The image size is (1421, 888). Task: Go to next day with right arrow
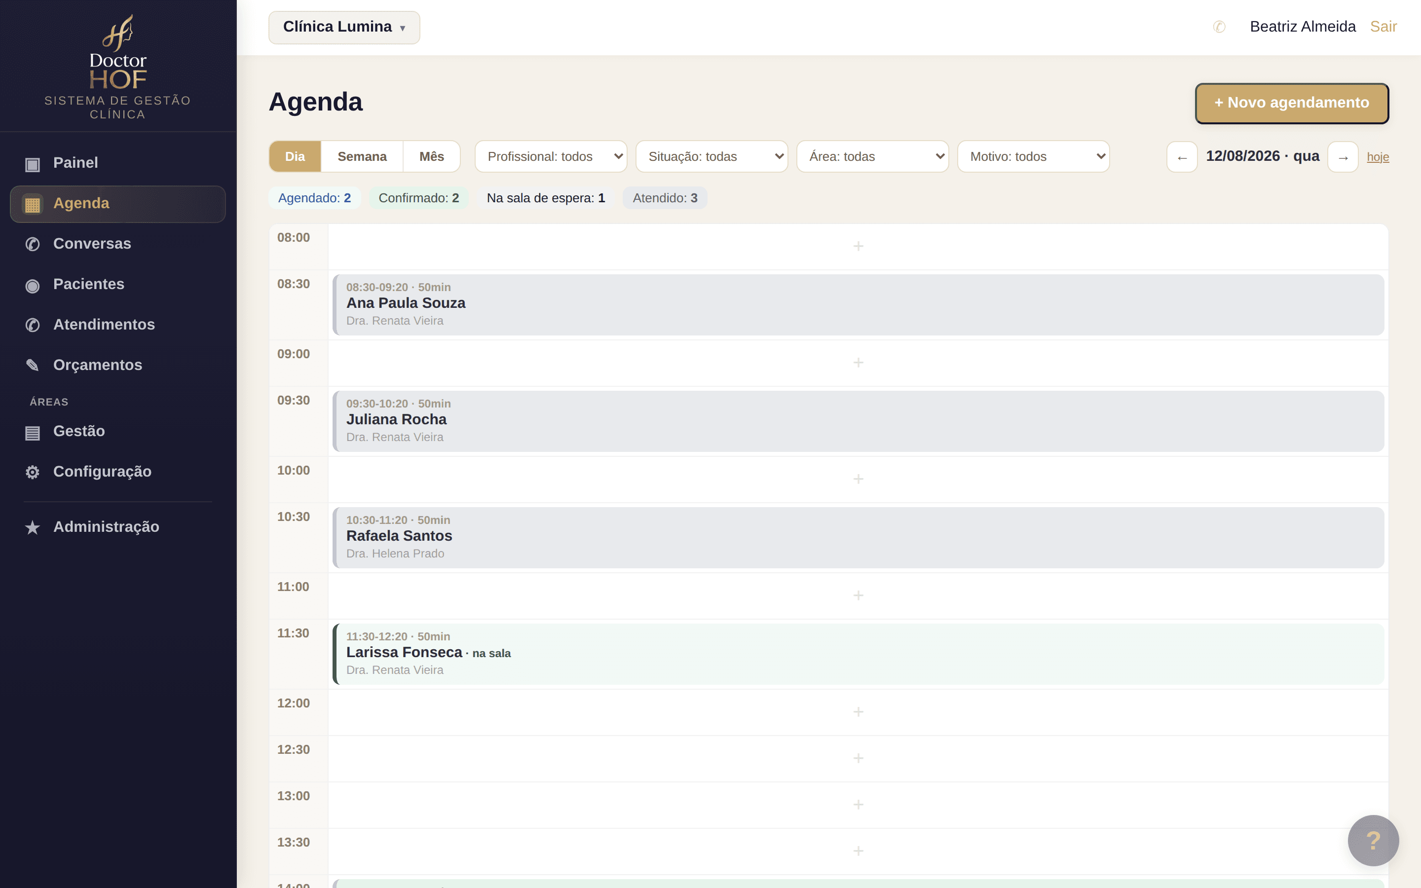point(1343,157)
